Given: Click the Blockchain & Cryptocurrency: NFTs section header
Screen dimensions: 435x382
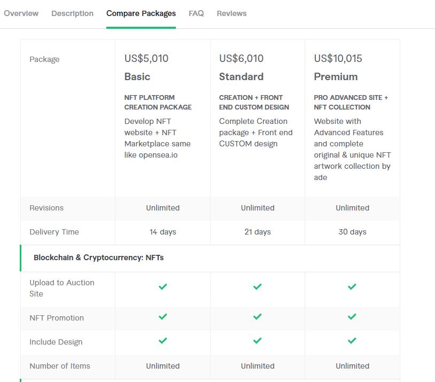Looking at the screenshot, I should coord(99,258).
